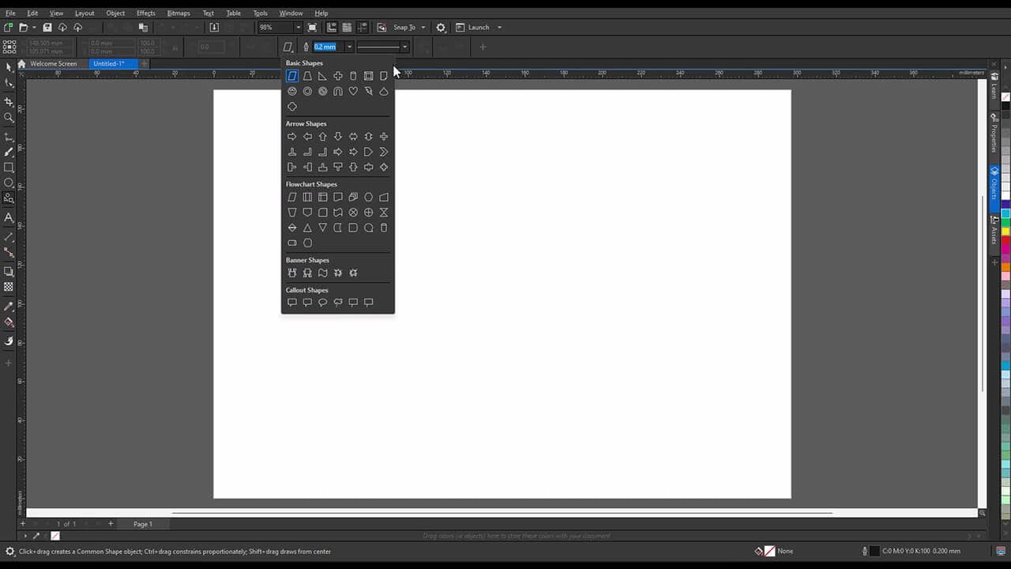This screenshot has height=569, width=1011.
Task: Pick the four-way arrow shape
Action: click(384, 137)
